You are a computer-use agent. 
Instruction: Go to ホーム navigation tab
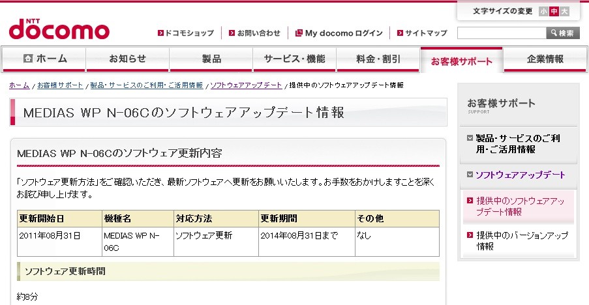point(44,59)
